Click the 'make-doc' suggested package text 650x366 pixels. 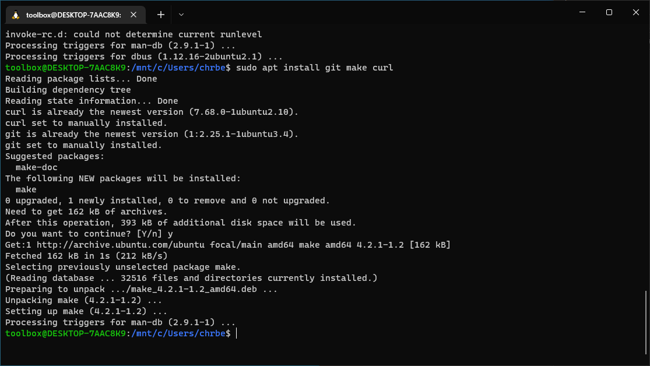37,167
